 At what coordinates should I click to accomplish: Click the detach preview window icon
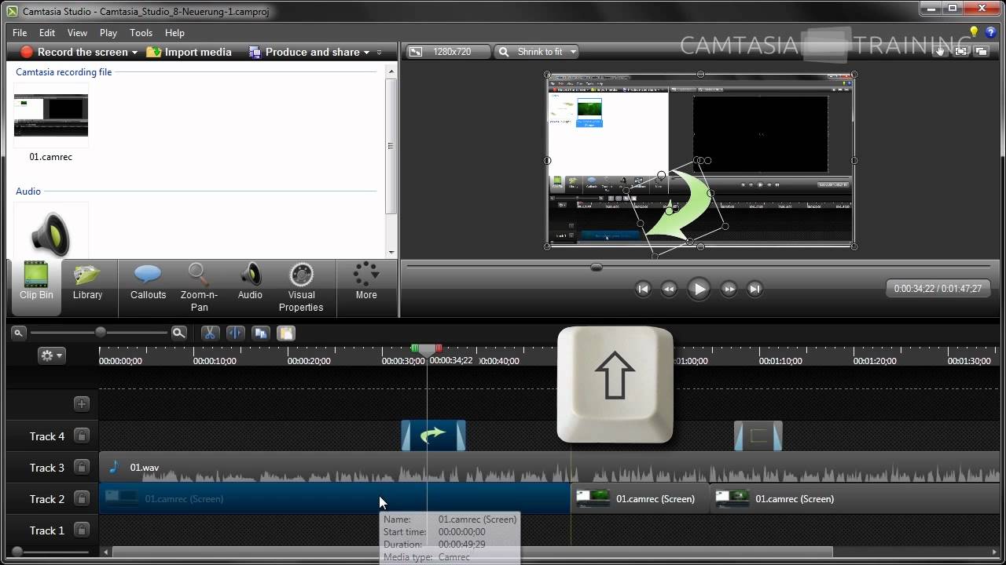tap(981, 51)
